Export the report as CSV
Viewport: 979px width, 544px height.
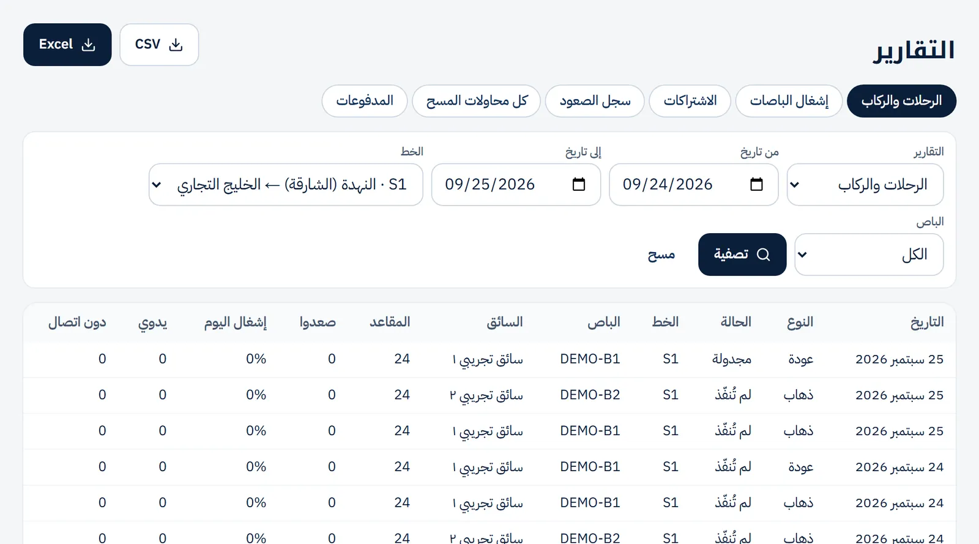point(159,45)
